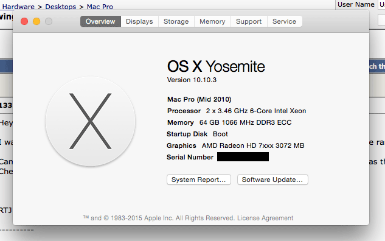Close the About This Mac window
The width and height of the screenshot is (385, 241).
tap(24, 21)
